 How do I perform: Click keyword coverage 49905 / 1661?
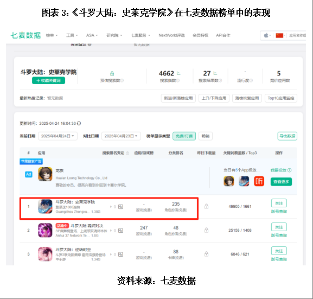[x=240, y=207]
